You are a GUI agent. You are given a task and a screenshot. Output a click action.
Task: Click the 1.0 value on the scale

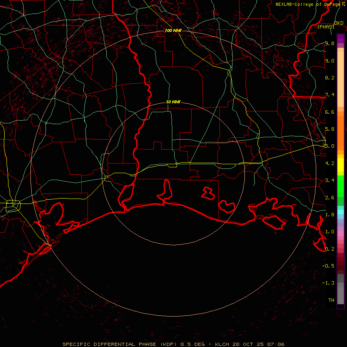330,232
